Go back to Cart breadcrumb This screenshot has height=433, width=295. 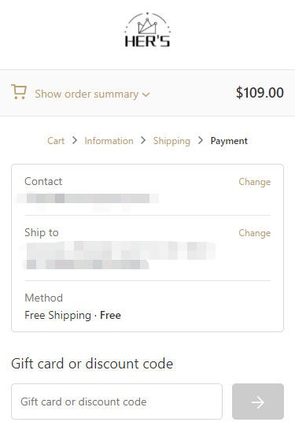point(56,141)
